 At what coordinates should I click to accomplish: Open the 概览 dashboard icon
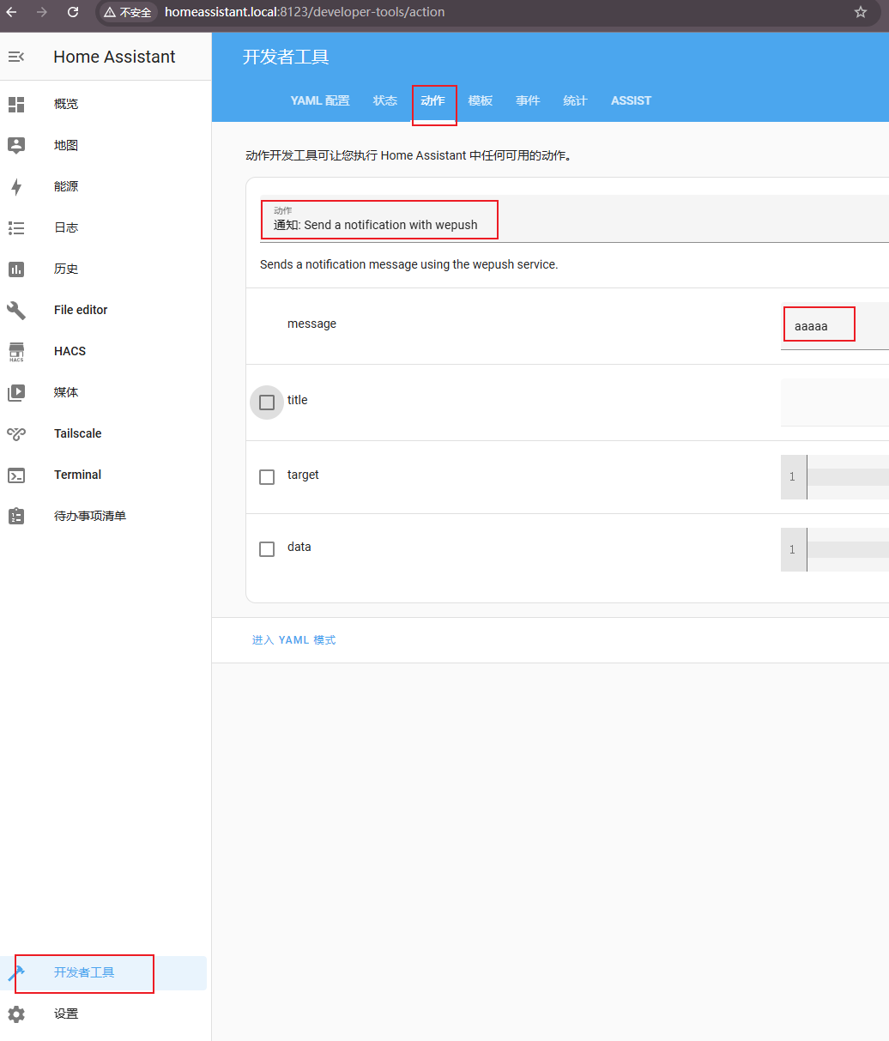pyautogui.click(x=16, y=104)
